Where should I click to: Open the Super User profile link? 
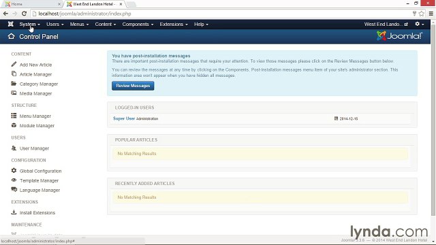click(x=124, y=118)
